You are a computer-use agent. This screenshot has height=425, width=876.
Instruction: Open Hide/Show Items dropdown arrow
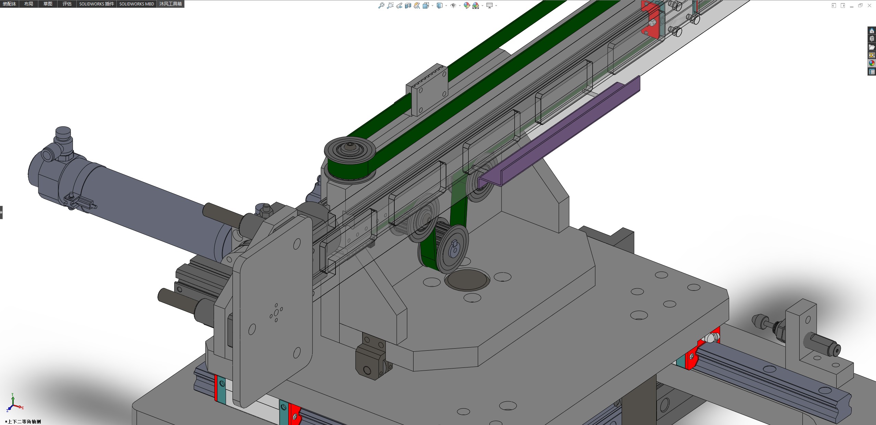click(460, 5)
